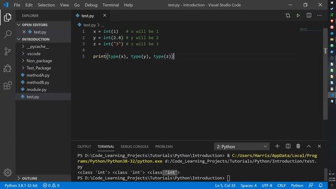Select test.py in the Introduction folder tree
This screenshot has width=336, height=189.
pyautogui.click(x=43, y=97)
